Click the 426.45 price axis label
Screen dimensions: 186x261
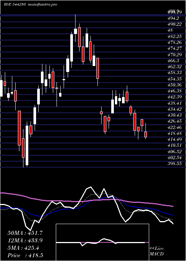click(174, 121)
